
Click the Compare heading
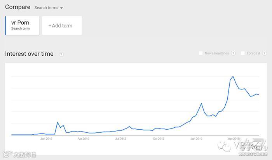click(x=17, y=7)
